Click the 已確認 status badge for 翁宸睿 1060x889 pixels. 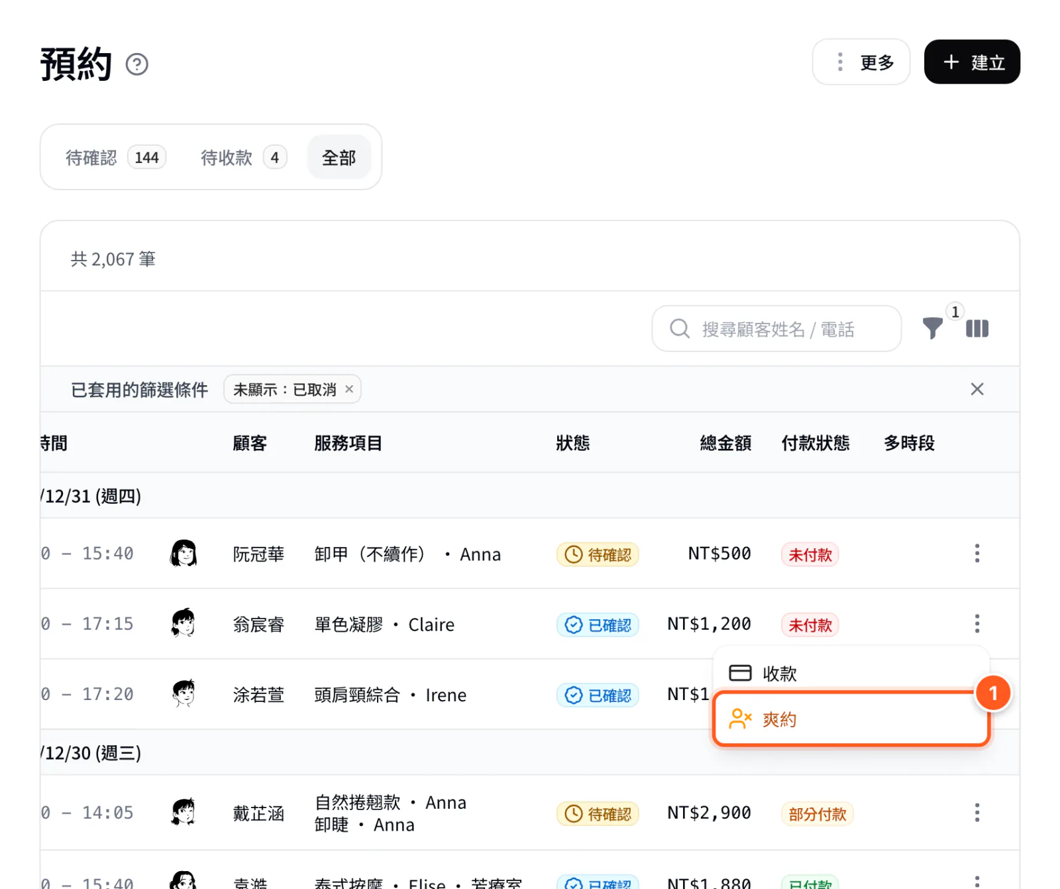[x=598, y=624]
